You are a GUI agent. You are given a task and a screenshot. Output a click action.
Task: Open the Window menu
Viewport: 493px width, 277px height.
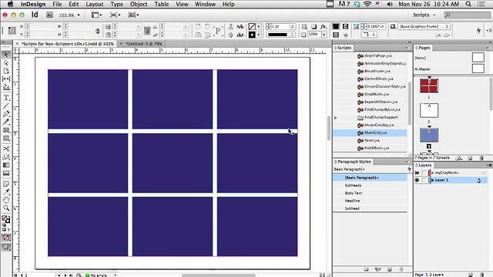(x=205, y=4)
